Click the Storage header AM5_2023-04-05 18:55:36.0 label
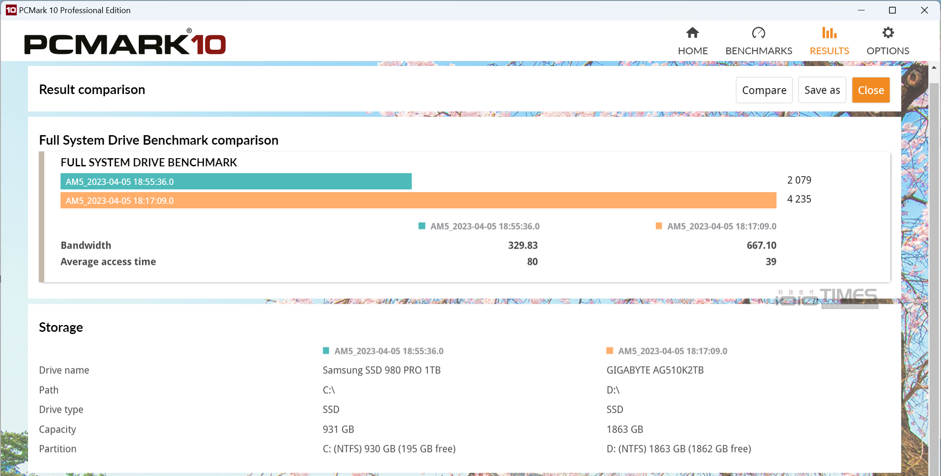 click(x=389, y=351)
